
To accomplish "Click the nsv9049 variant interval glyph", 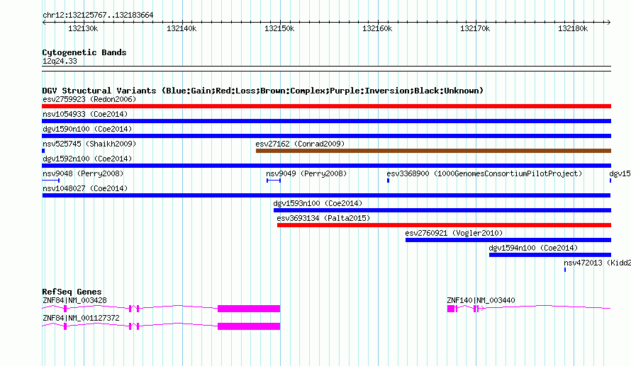I will [x=274, y=181].
